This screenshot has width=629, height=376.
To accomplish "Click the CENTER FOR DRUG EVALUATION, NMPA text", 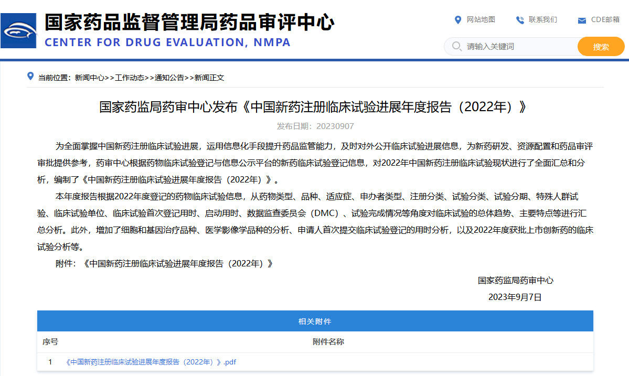I will tap(167, 42).
